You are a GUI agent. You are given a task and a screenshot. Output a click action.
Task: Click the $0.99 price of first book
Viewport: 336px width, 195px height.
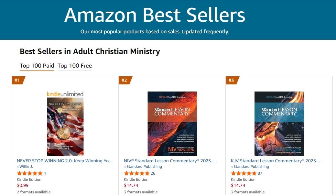click(23, 186)
